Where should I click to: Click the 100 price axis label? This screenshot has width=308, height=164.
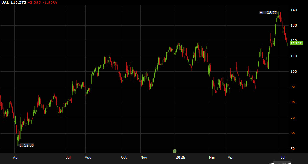coord(294,71)
